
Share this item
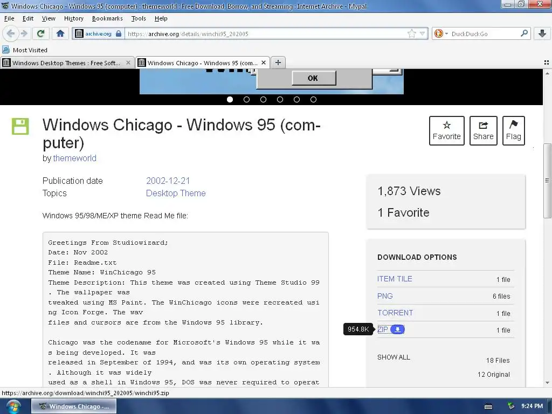[x=484, y=130]
